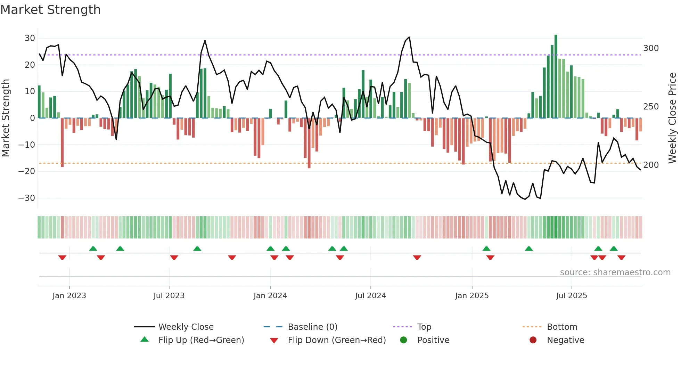Click the source: sharemaestro.com text
The width and height of the screenshot is (681, 383).
[x=615, y=272]
